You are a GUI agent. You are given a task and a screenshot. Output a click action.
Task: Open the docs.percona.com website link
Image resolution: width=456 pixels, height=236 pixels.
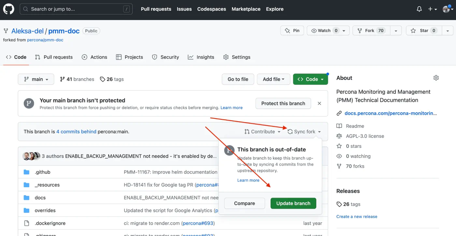coord(391,113)
